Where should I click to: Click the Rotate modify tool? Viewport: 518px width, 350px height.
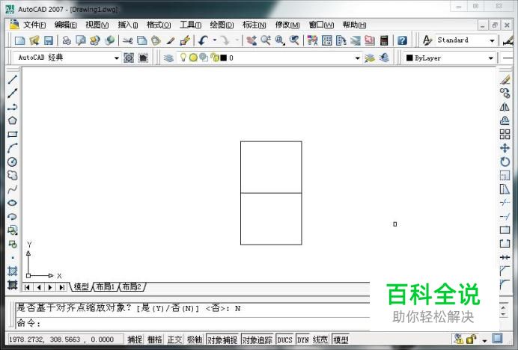[505, 162]
